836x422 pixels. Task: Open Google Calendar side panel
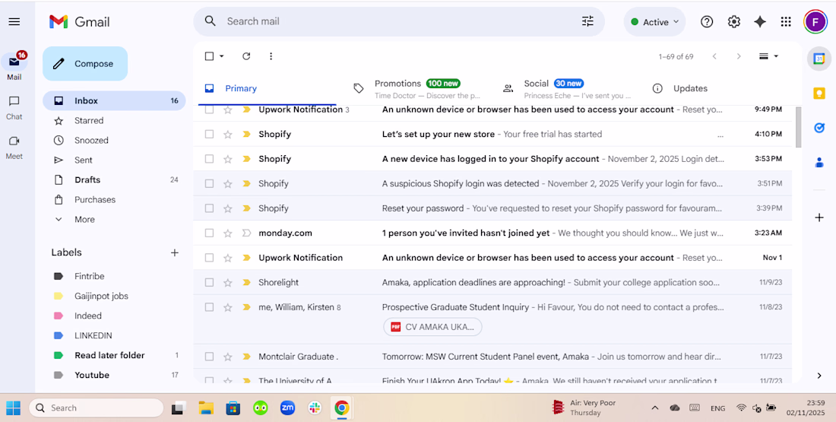819,59
